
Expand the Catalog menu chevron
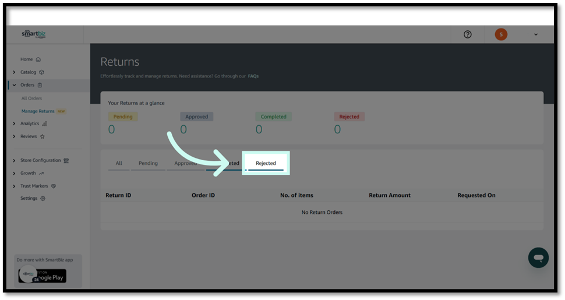tap(14, 72)
